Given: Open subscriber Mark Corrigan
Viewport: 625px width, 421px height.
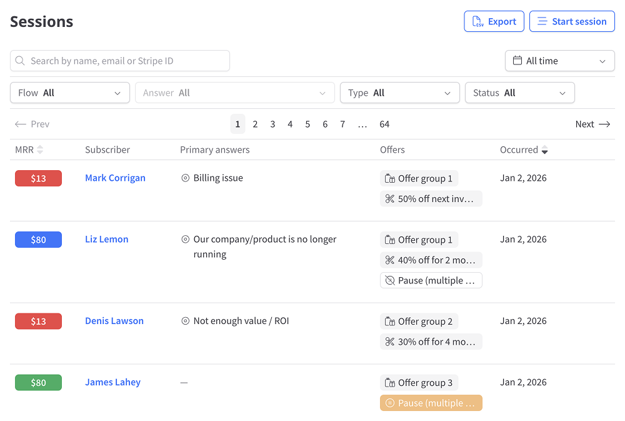Looking at the screenshot, I should (x=115, y=178).
